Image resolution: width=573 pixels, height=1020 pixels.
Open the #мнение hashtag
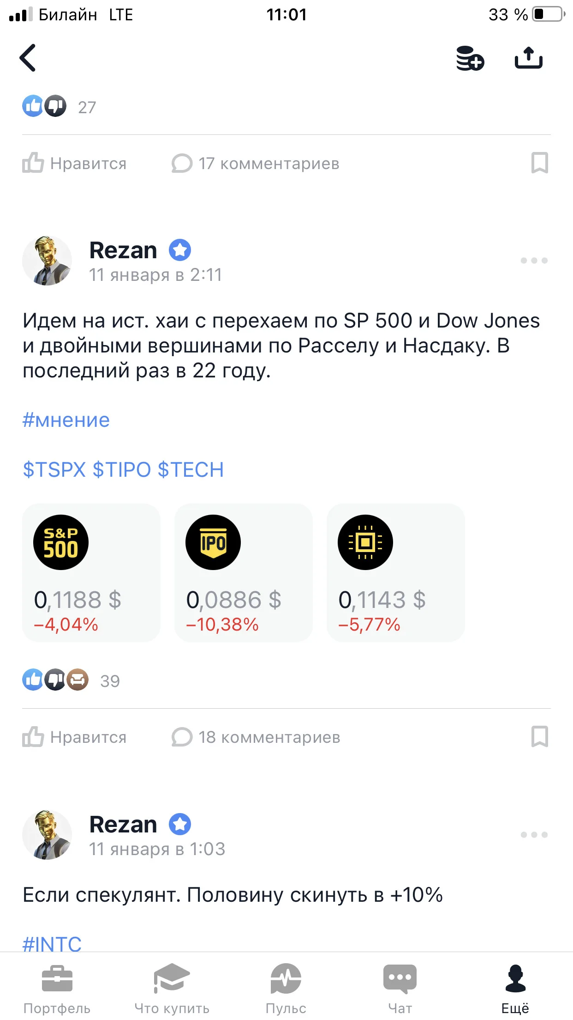(66, 420)
